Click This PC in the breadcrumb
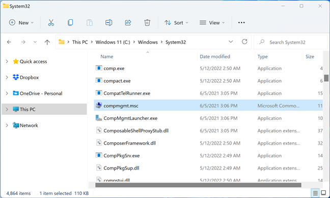The image size is (330, 198). click(x=80, y=42)
